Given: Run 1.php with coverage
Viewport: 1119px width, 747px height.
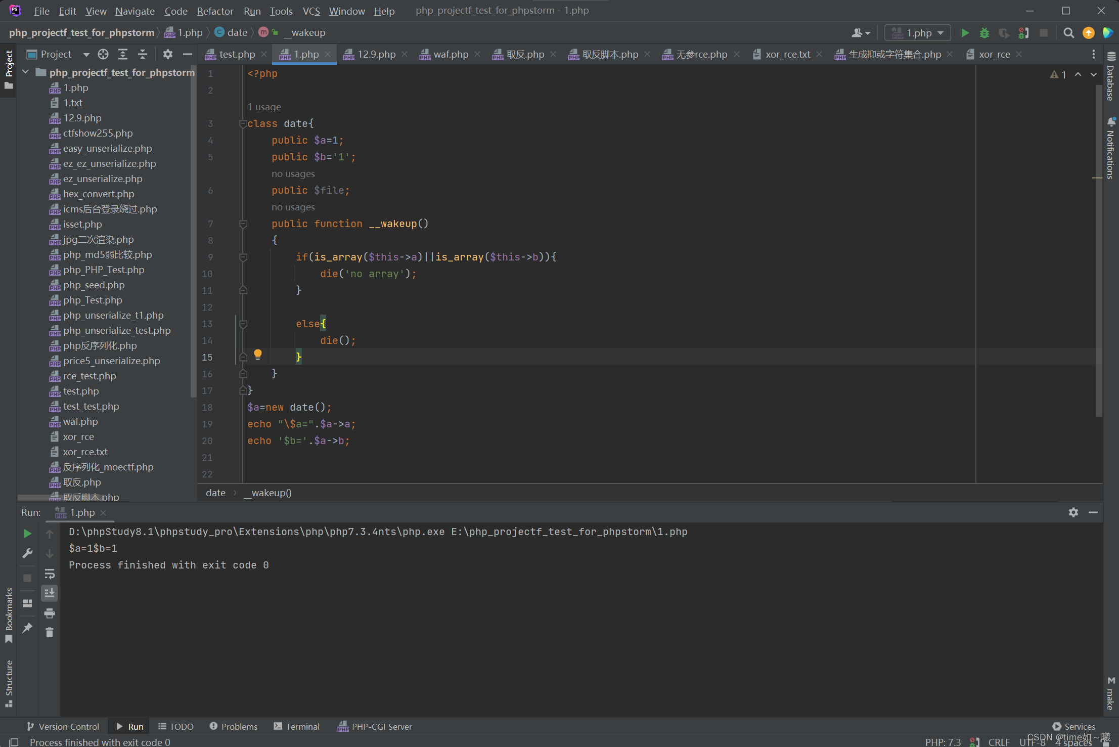Looking at the screenshot, I should [1004, 33].
